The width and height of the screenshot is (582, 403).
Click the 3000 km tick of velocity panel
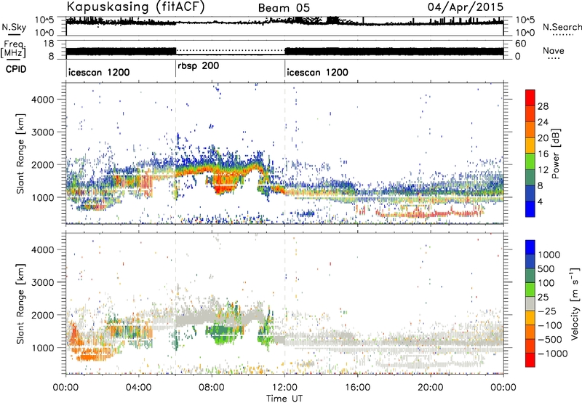42,282
